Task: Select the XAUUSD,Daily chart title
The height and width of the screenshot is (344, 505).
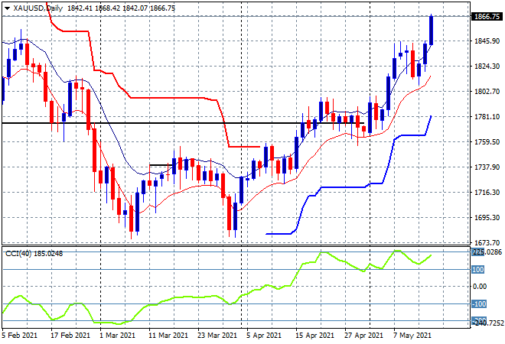Action: click(37, 8)
